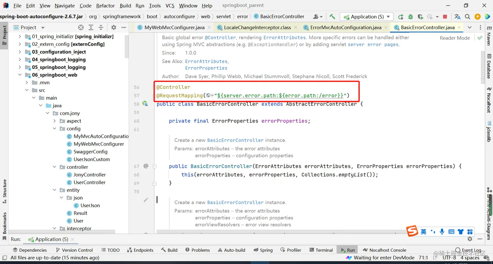Open the Sogou soft keyboard icon
The width and height of the screenshot is (493, 264).
(452, 231)
